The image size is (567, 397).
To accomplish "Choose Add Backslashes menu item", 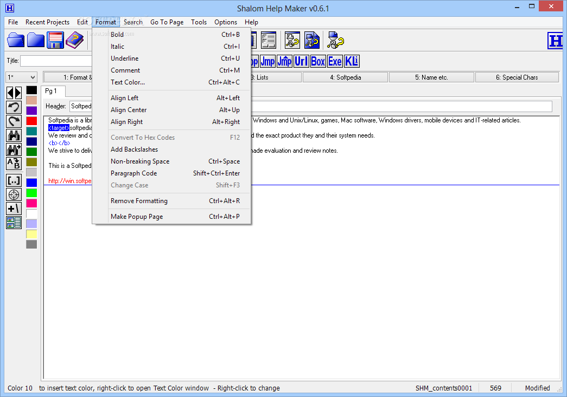I will (x=172, y=149).
